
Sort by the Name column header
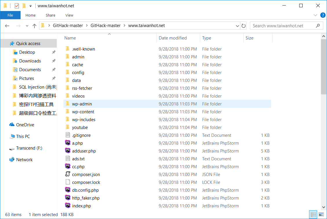tap(70, 38)
